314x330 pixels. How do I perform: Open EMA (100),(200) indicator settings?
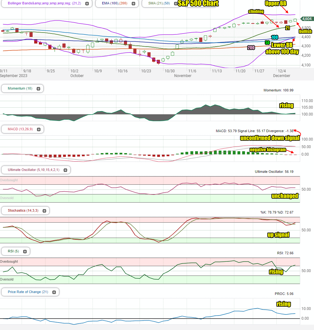click(x=114, y=3)
